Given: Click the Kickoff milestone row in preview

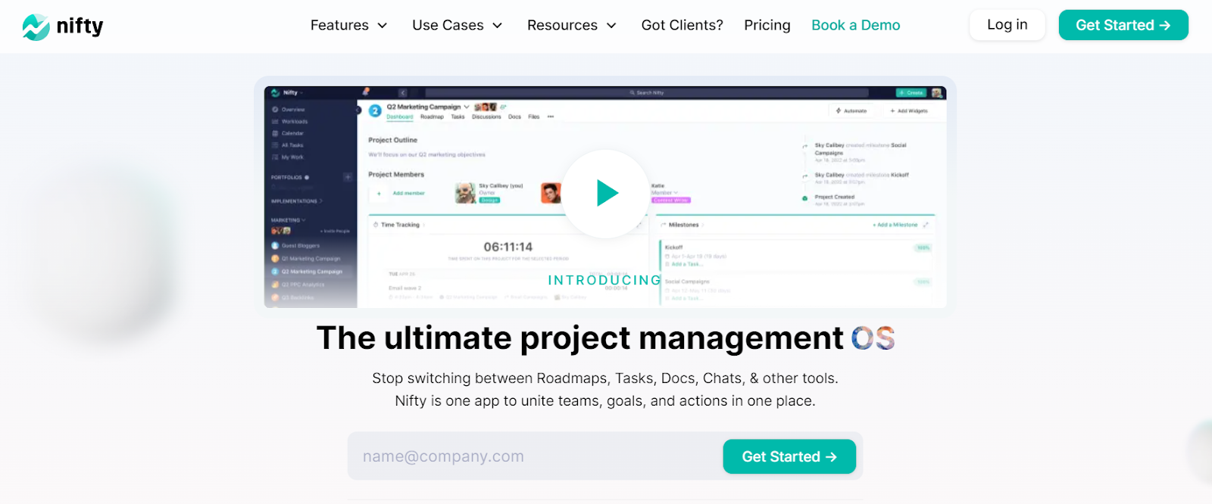Looking at the screenshot, I should 798,255.
